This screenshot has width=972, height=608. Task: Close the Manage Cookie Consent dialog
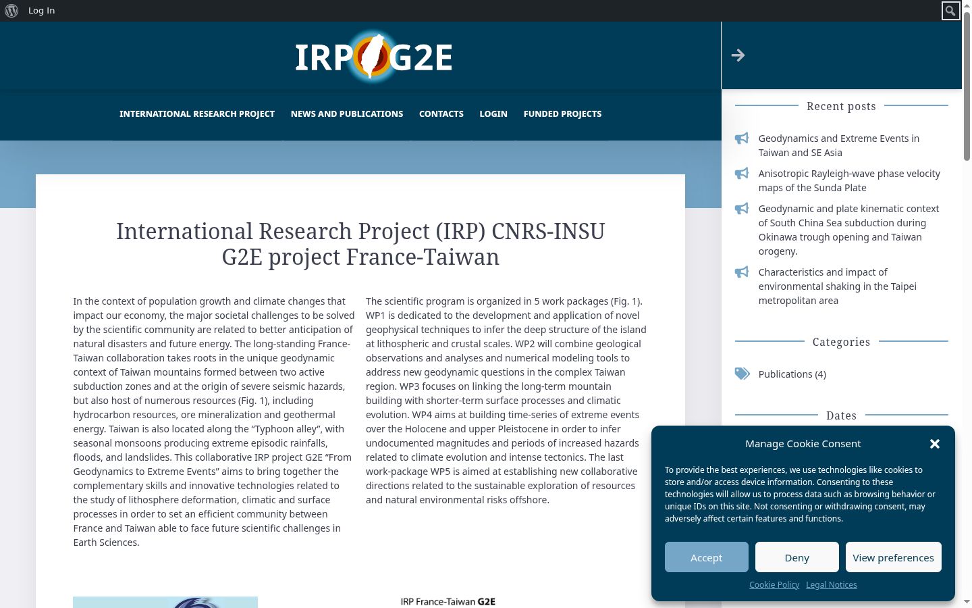[x=935, y=444]
